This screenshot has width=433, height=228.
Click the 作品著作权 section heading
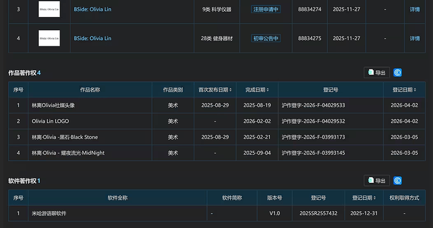pyautogui.click(x=23, y=73)
